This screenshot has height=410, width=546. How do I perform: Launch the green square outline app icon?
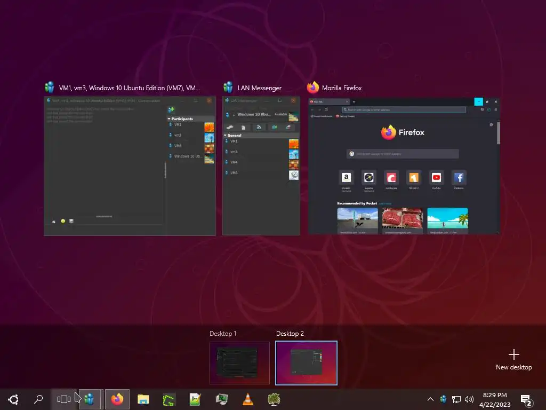(x=169, y=399)
